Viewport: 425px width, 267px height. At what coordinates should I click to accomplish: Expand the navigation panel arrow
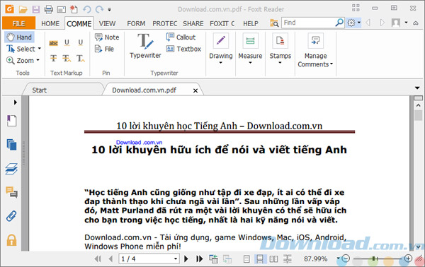[15, 102]
